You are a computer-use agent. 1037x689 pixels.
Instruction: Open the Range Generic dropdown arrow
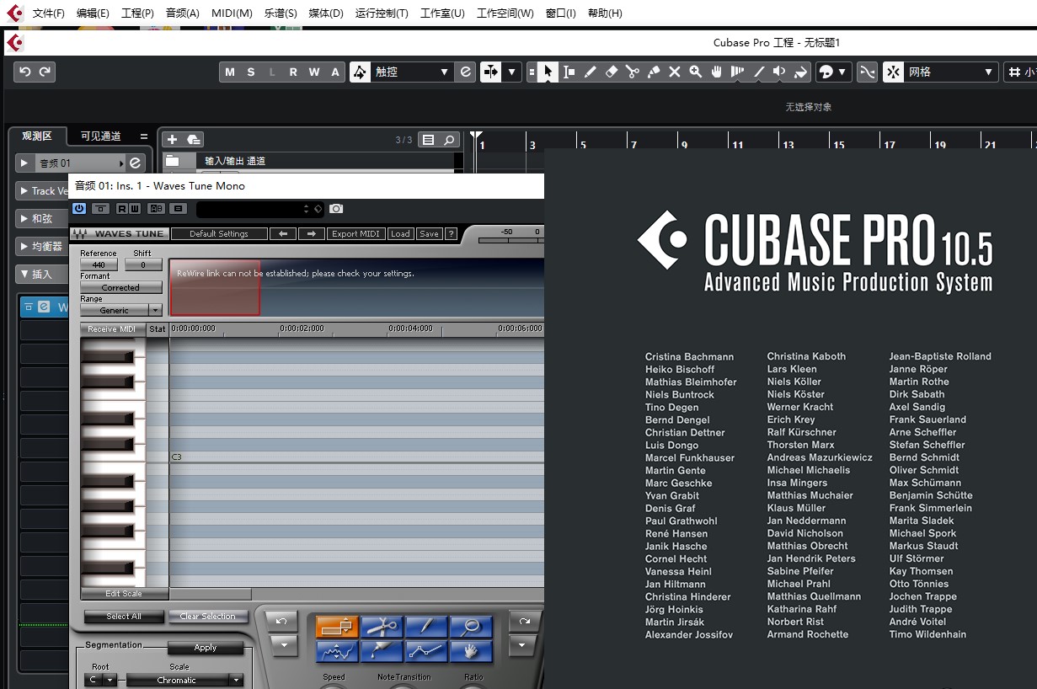(154, 311)
